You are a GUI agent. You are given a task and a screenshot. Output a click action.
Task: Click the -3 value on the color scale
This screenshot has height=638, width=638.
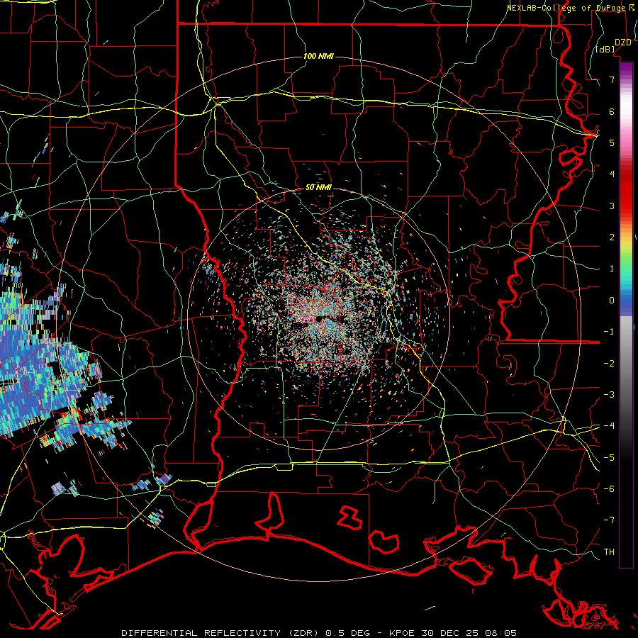click(609, 395)
